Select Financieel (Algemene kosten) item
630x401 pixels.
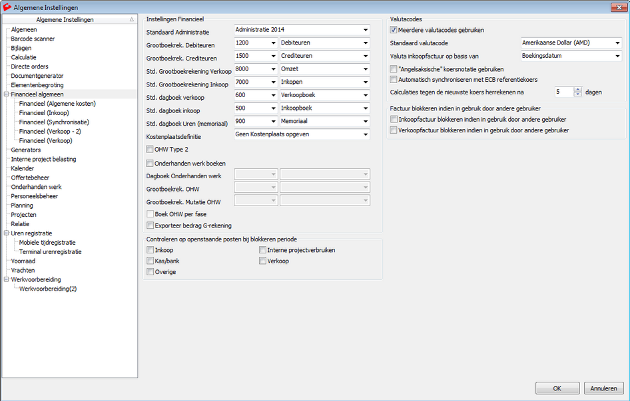tap(57, 104)
